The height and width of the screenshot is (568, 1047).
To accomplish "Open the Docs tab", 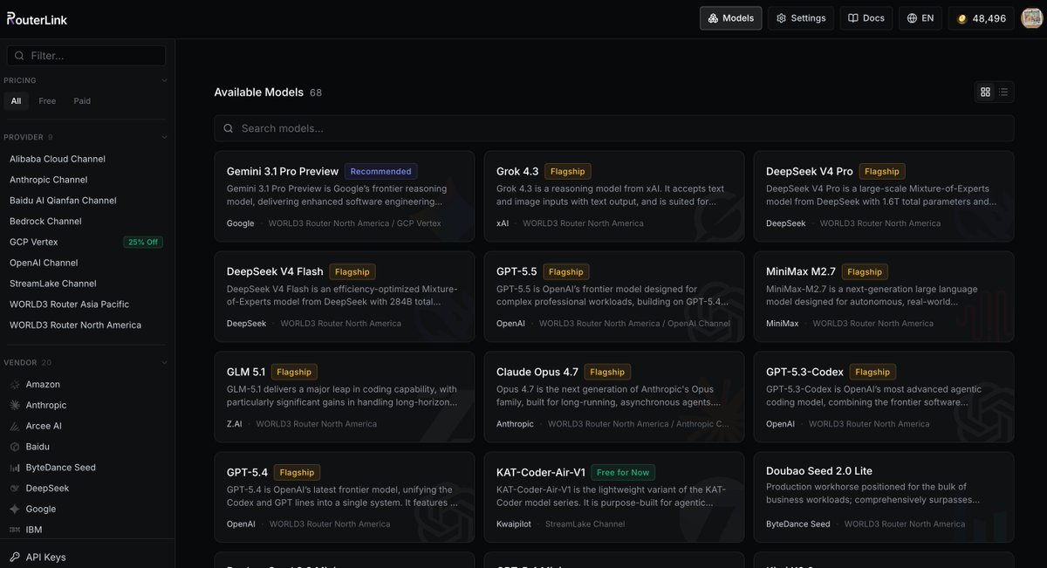I will click(x=866, y=18).
